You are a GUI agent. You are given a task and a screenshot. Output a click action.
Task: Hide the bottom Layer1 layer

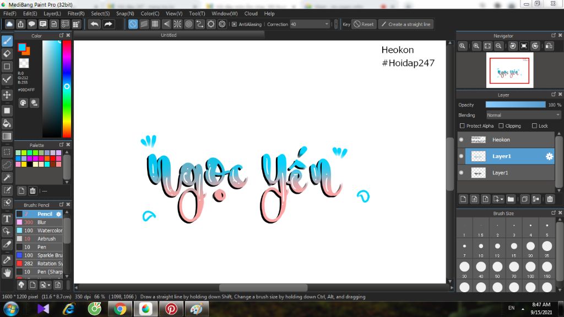tap(462, 173)
